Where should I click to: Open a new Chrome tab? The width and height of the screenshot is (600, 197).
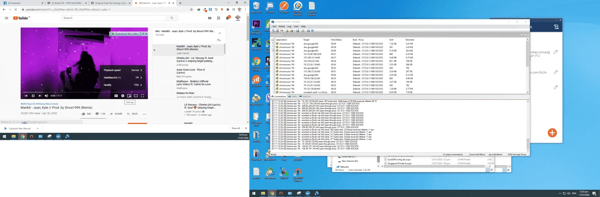(180, 3)
